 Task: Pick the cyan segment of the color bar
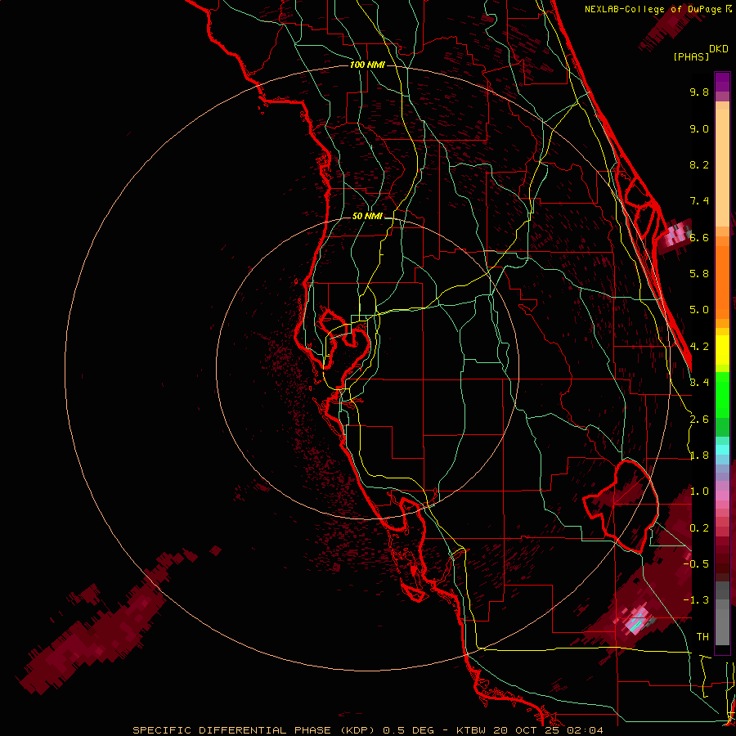coord(722,450)
